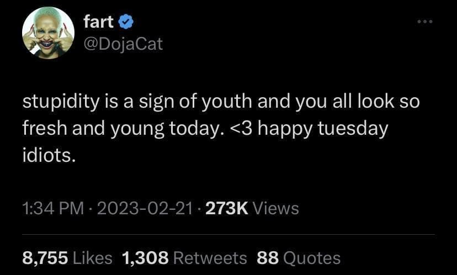Open the 8,755 likes count
Screen dimensions: 457x275
coord(45,257)
